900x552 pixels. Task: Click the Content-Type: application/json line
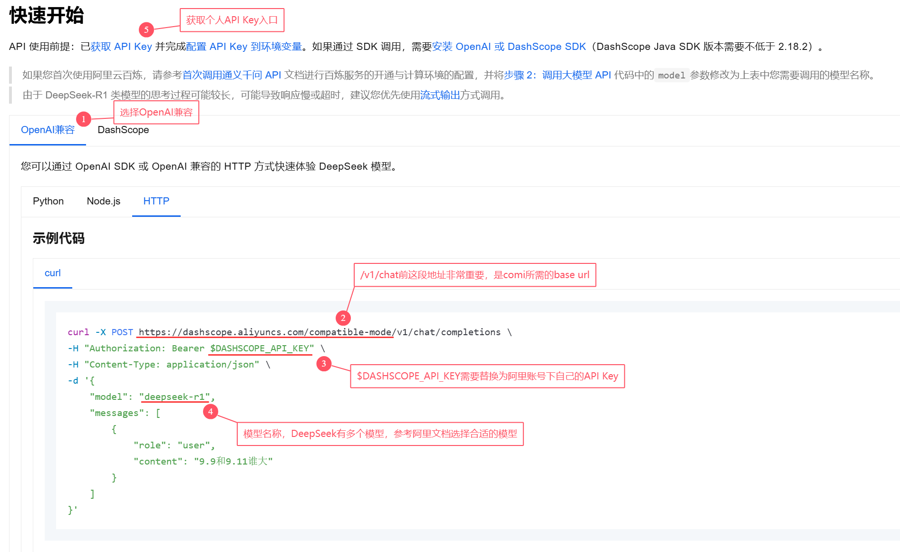point(169,364)
